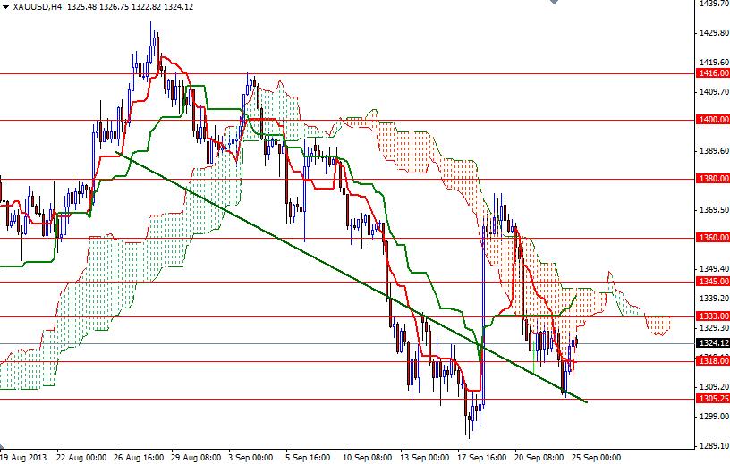Click the 1305.25 red price label
The width and height of the screenshot is (730, 464).
(713, 399)
